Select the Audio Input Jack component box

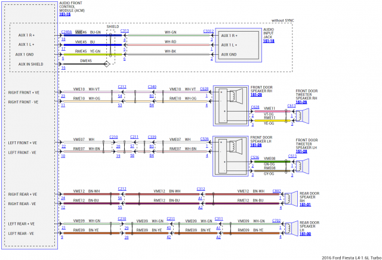coord(238,45)
